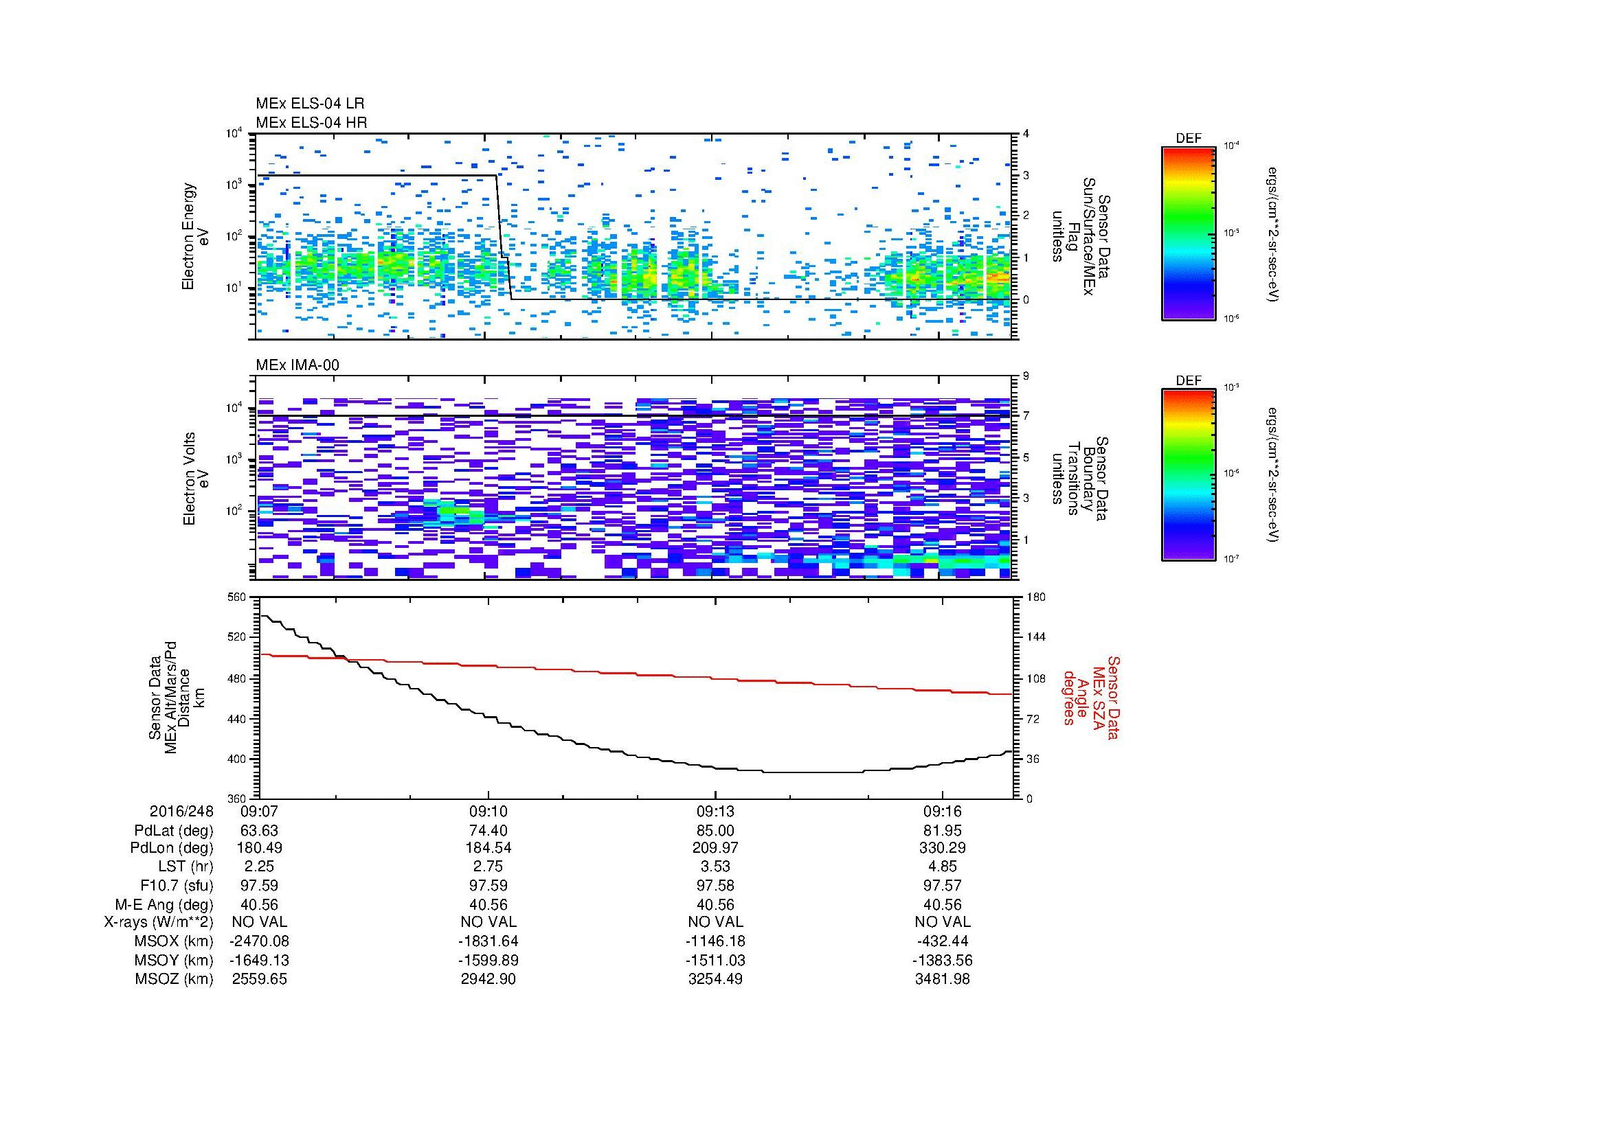Click the "MEx ELS-04 LR" plot title
The height and width of the screenshot is (1135, 1607).
[x=310, y=104]
